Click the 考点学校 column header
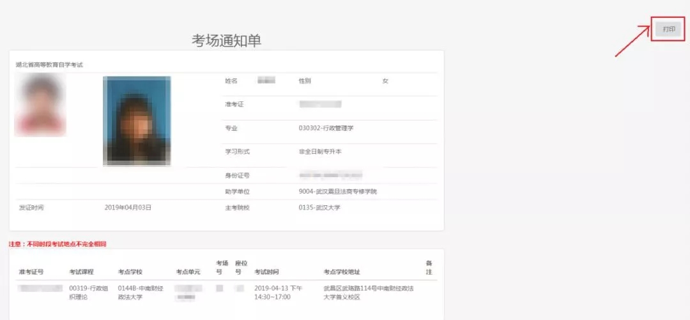The width and height of the screenshot is (690, 320). pos(130,272)
